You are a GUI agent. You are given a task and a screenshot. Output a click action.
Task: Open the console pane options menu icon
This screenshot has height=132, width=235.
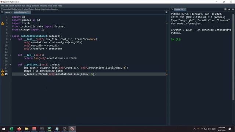(233, 9)
